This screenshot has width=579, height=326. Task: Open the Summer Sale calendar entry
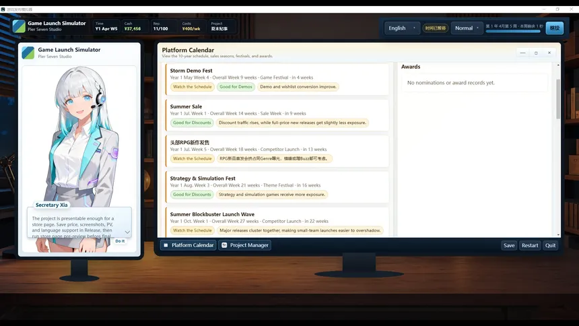[277, 115]
